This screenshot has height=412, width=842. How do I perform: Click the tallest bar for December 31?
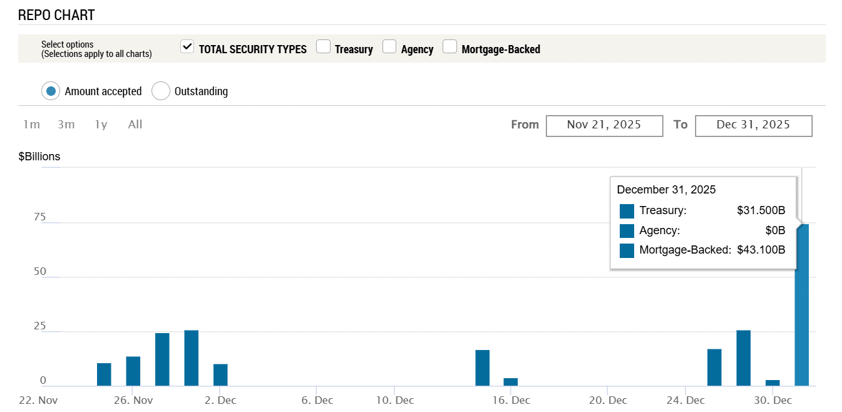802,313
